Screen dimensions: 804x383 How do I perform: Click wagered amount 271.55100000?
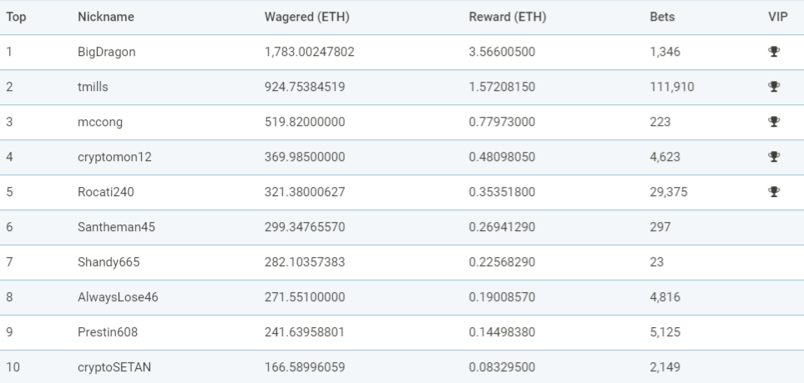click(x=305, y=297)
